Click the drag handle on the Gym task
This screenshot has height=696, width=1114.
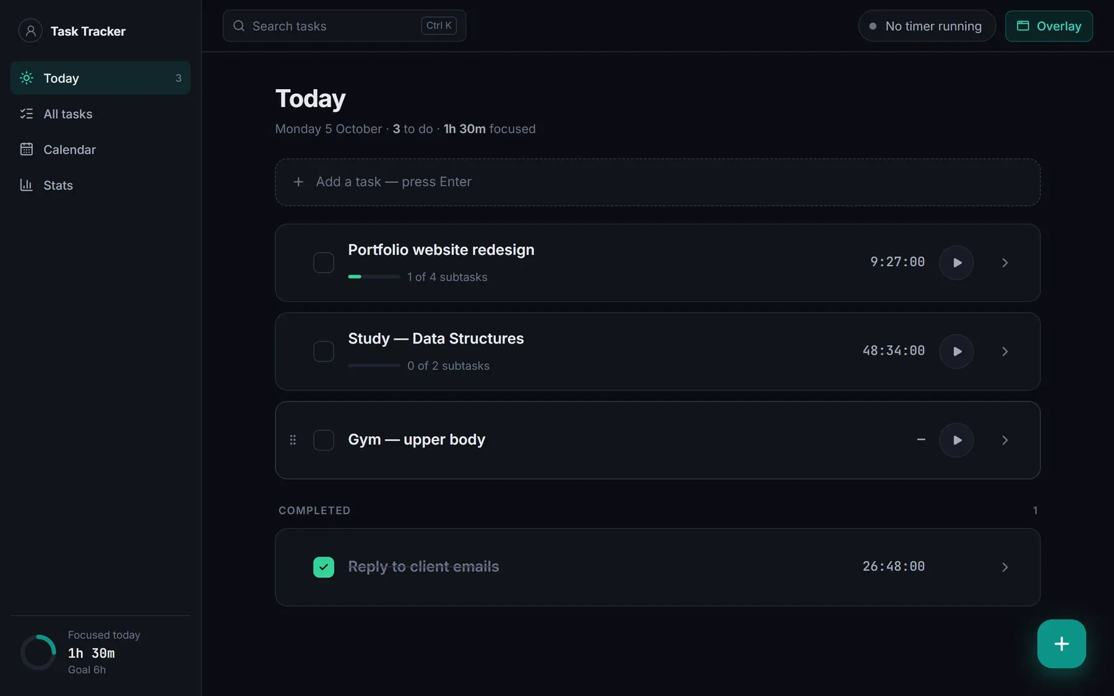coord(293,440)
